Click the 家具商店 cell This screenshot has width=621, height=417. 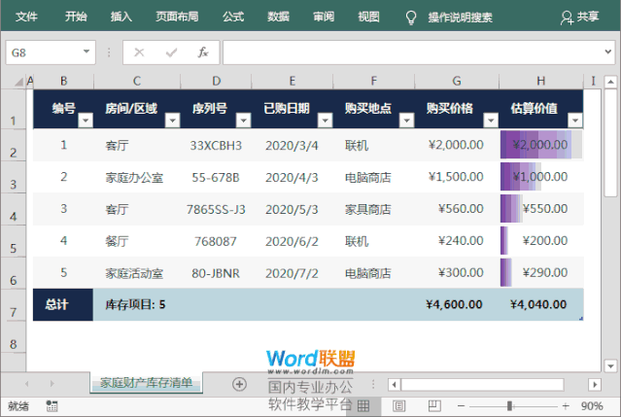[373, 209]
